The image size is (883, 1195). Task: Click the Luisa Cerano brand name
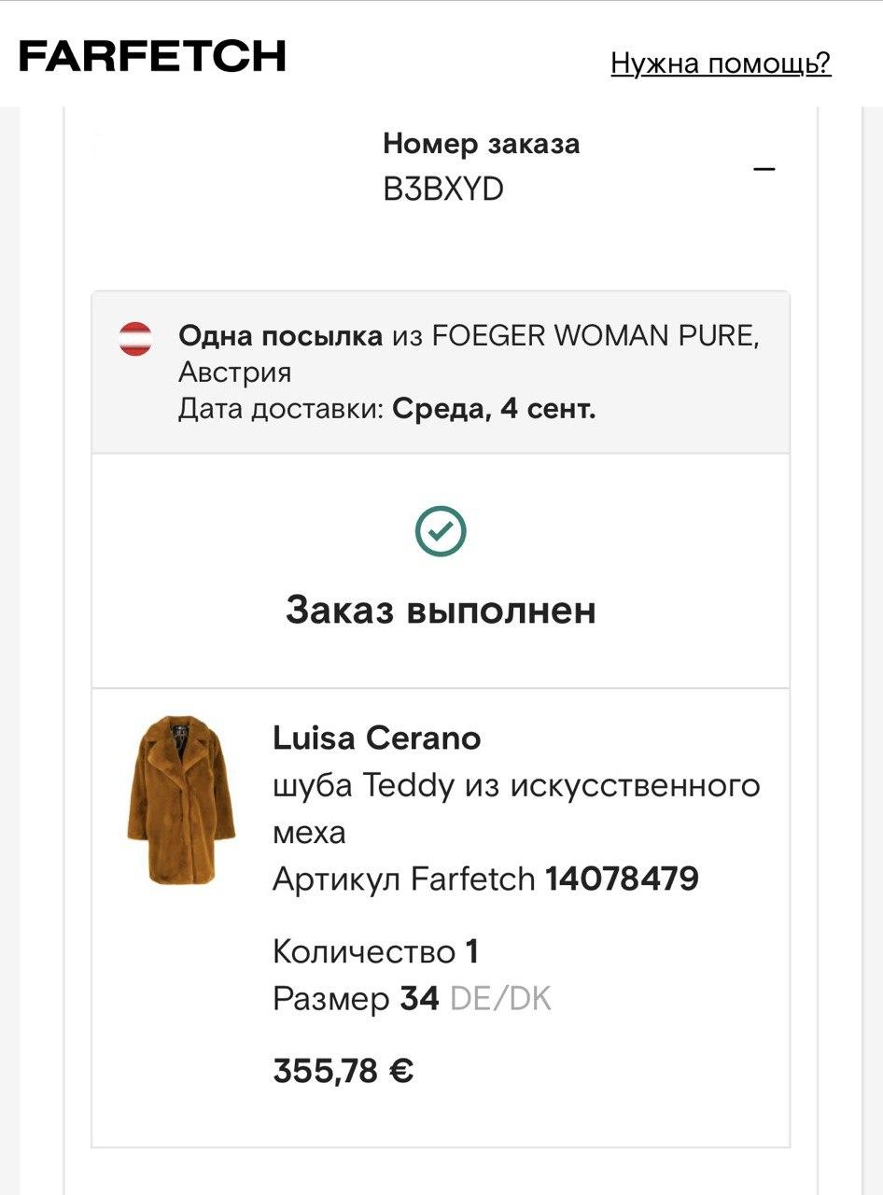coord(376,738)
